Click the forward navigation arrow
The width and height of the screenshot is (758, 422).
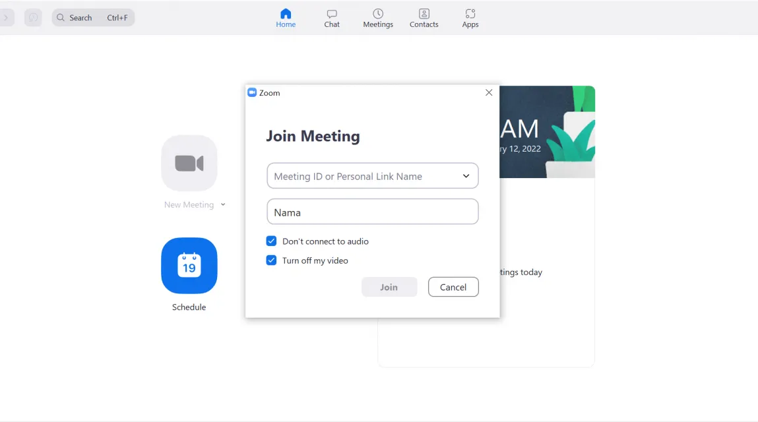6,18
